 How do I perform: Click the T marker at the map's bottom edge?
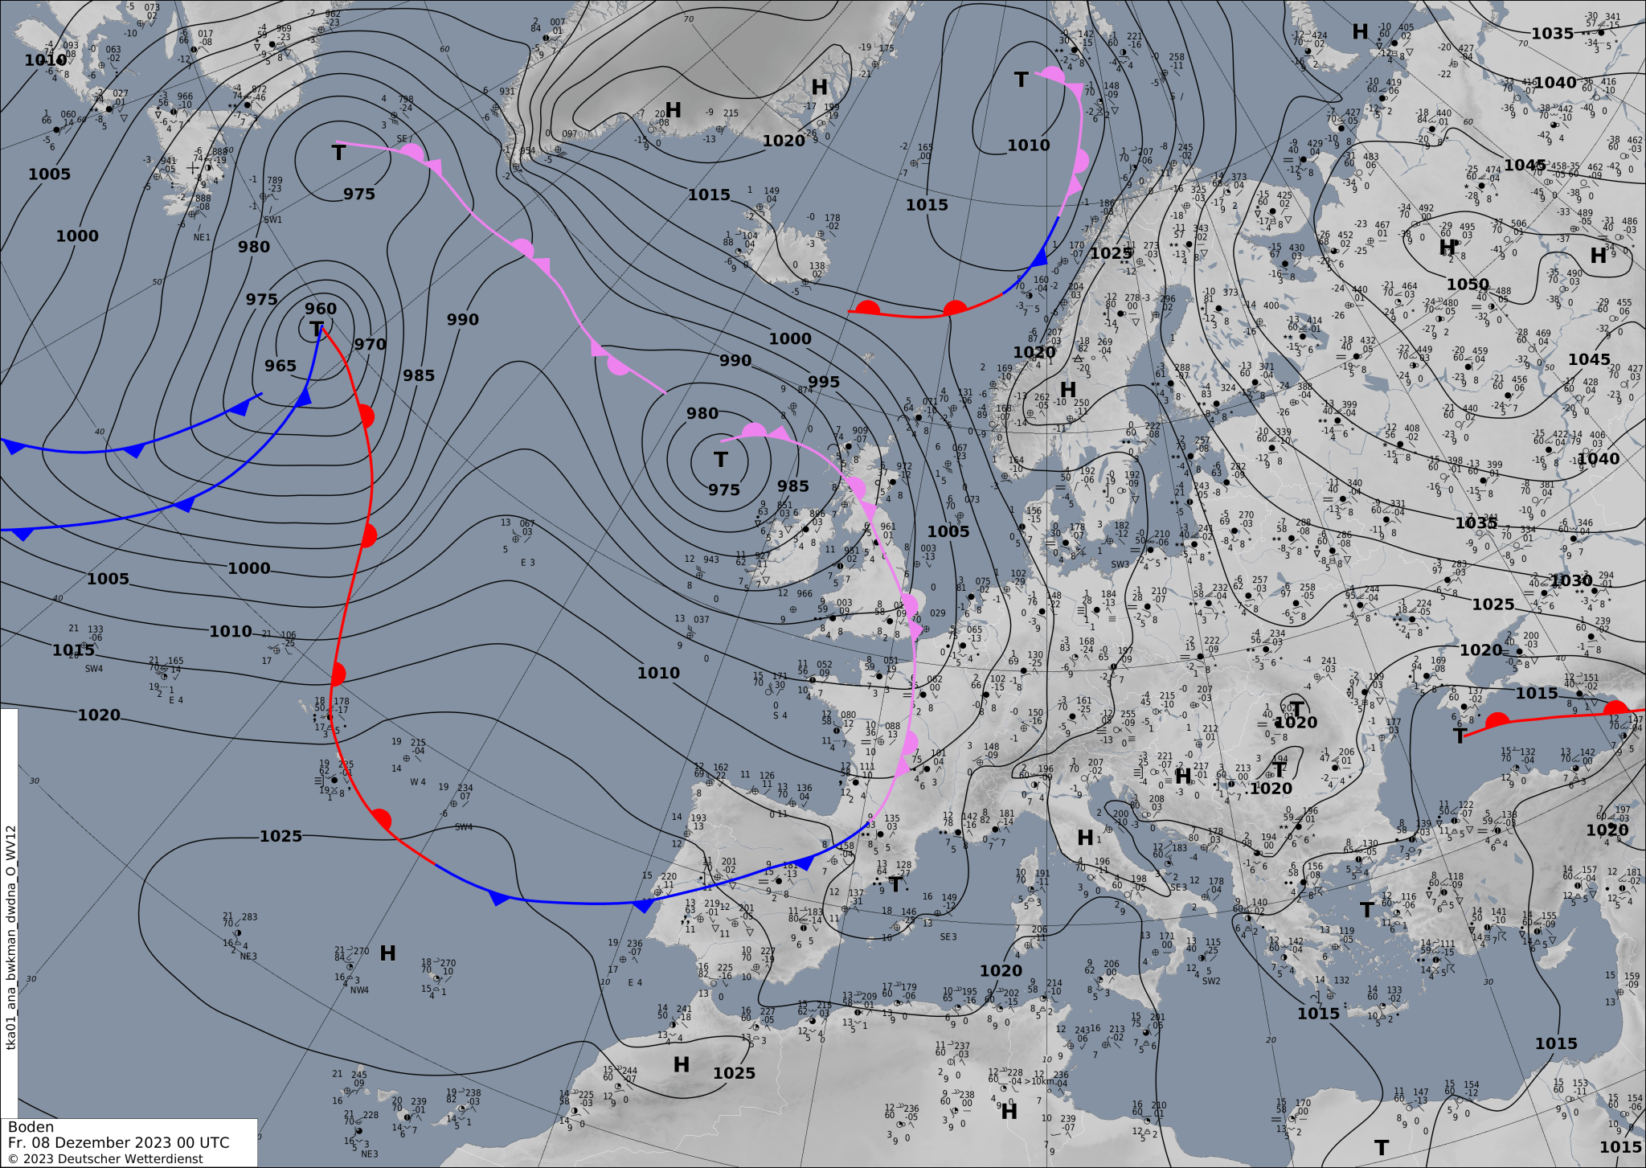point(1382,1148)
